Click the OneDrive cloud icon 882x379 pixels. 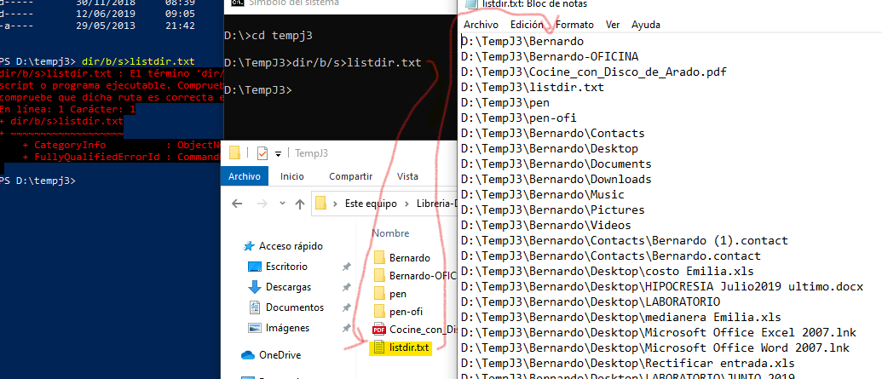click(x=248, y=355)
